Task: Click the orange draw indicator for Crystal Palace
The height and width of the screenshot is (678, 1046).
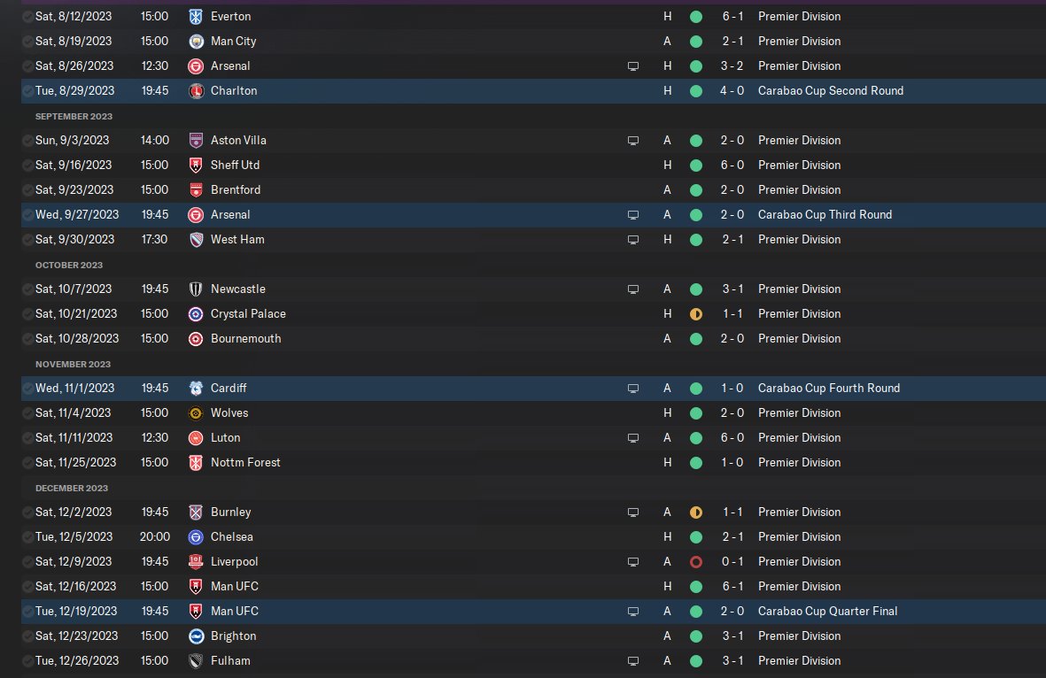Action: (x=695, y=314)
